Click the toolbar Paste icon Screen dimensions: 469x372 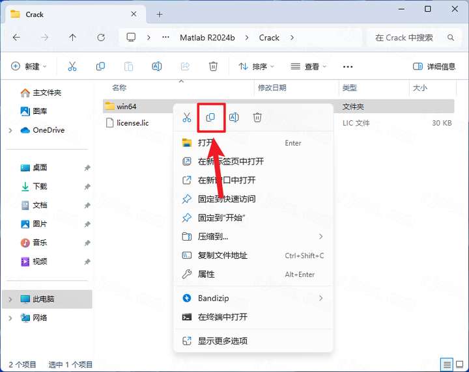[128, 66]
